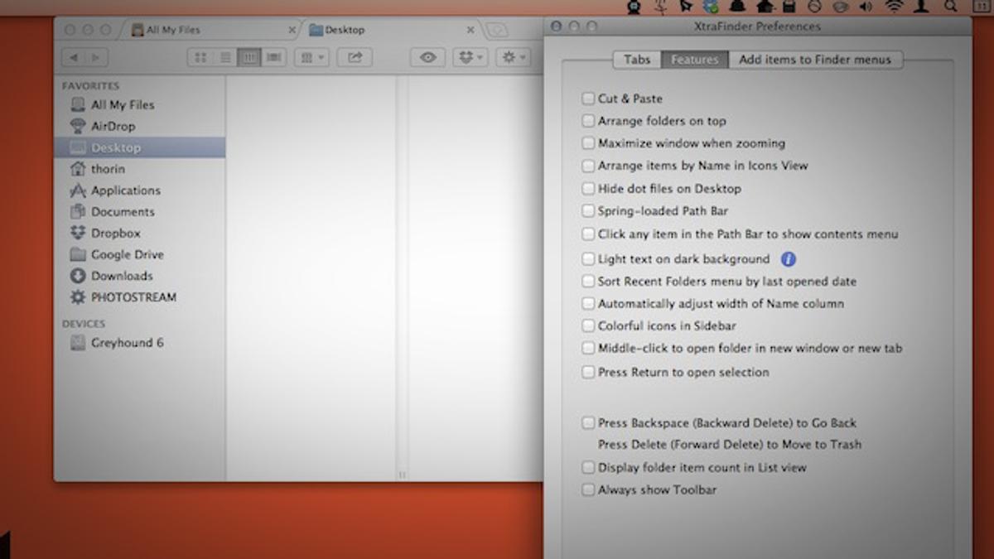994x559 pixels.
Task: Check Always show Toolbar option
Action: [x=588, y=490]
